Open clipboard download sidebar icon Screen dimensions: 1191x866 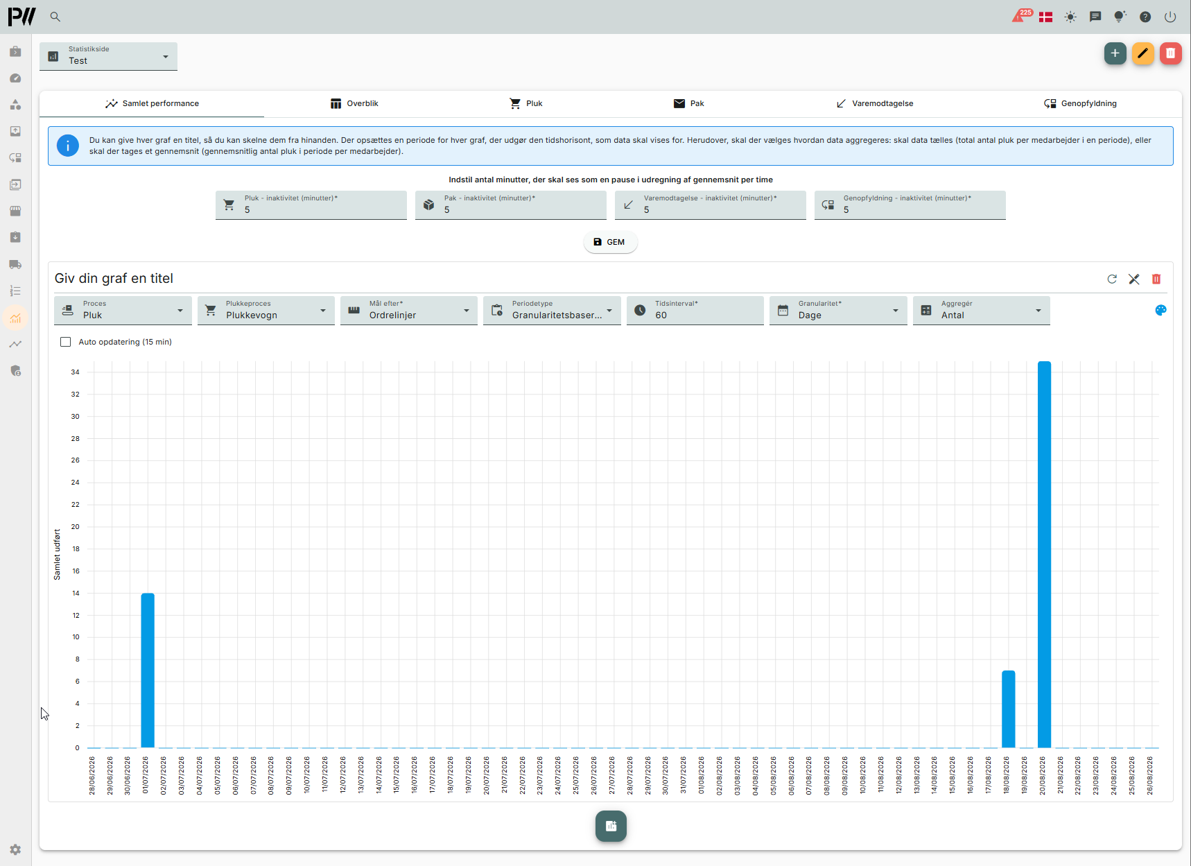pyautogui.click(x=15, y=237)
